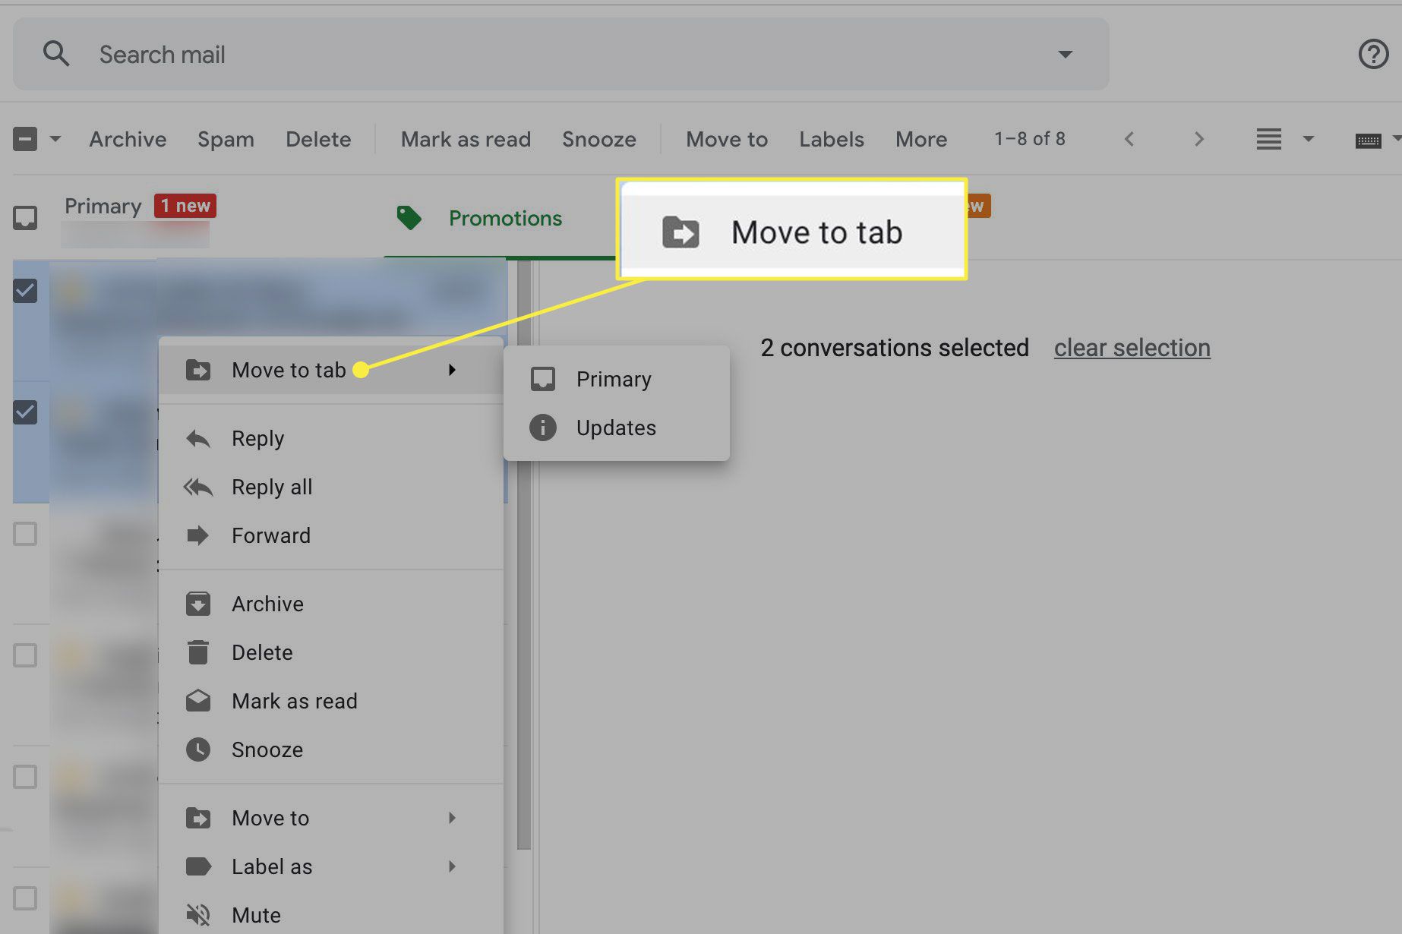Image resolution: width=1402 pixels, height=934 pixels.
Task: Open the select dropdown arrow beside checkbox
Action: pos(55,139)
